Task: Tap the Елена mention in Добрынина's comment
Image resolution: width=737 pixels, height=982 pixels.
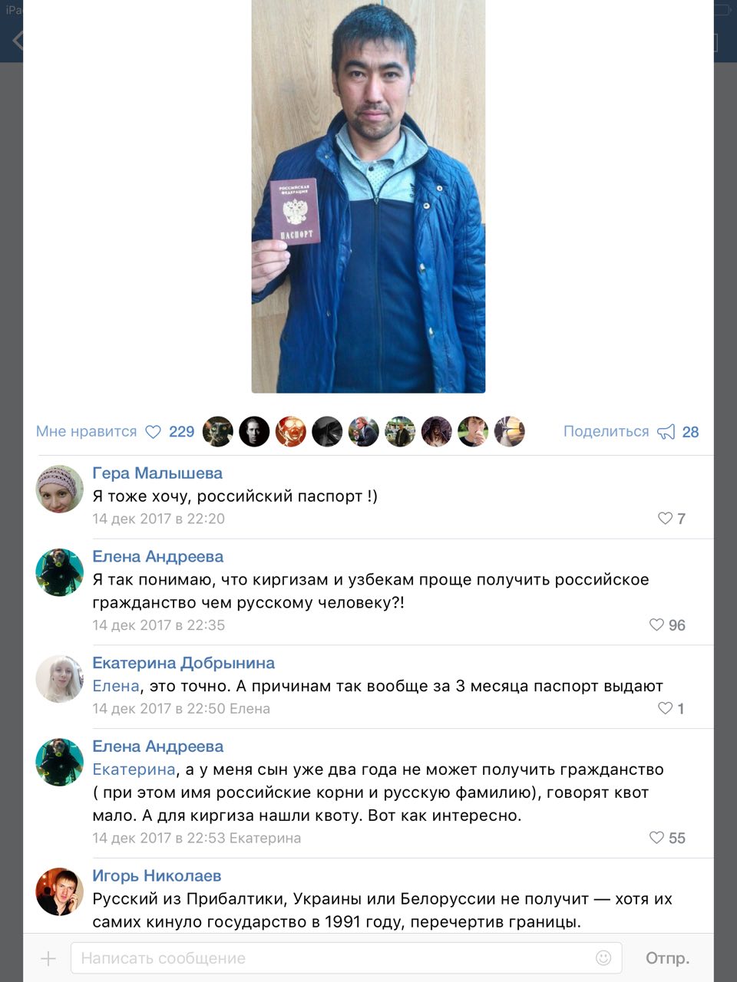Action: (x=116, y=686)
